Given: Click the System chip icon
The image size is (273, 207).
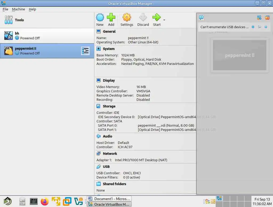Looking at the screenshot, I should click(99, 49).
